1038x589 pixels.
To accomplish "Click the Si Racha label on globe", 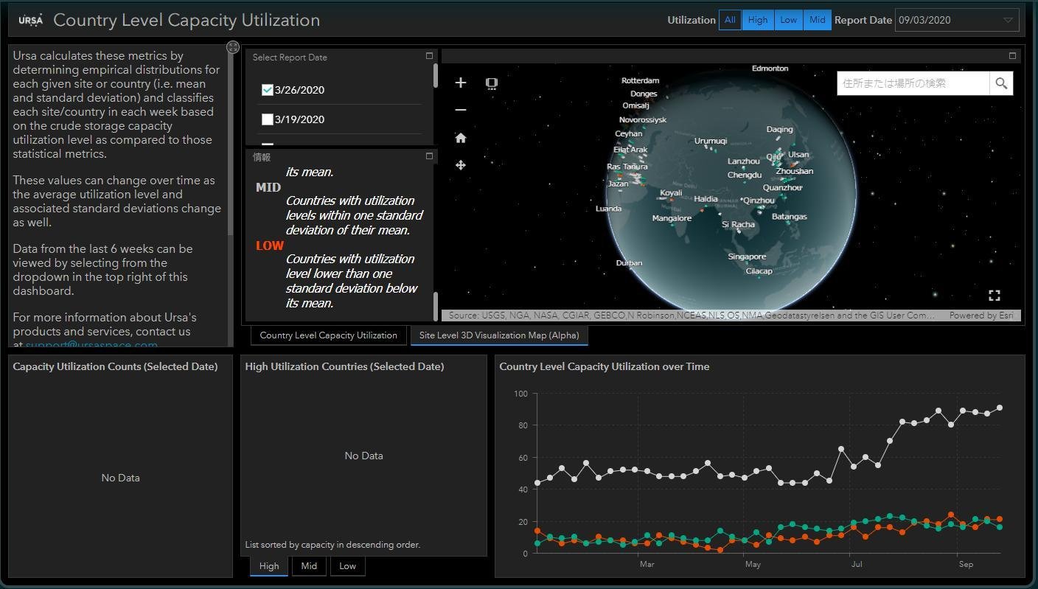I will click(738, 224).
